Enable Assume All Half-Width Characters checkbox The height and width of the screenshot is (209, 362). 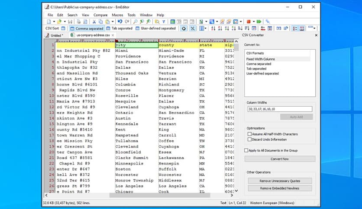coord(249,134)
